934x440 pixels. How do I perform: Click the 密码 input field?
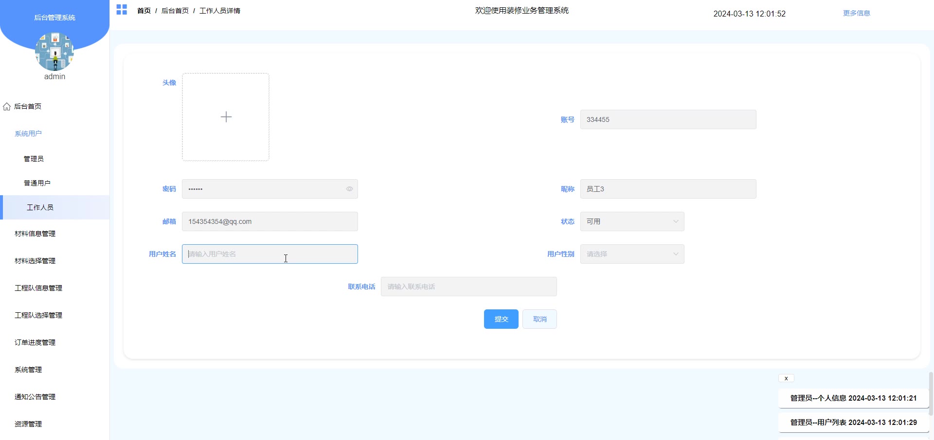(x=269, y=189)
